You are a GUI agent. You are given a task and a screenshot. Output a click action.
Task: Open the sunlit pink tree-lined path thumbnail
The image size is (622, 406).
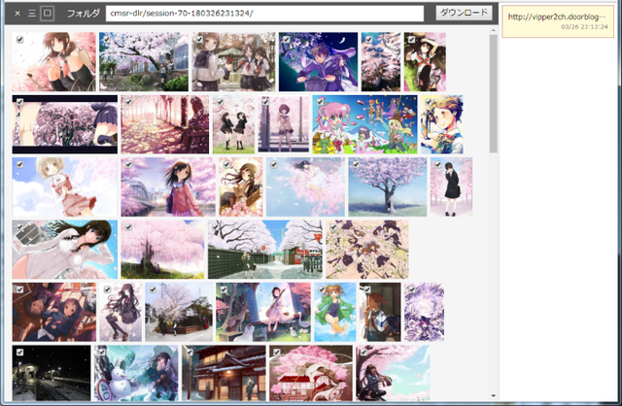pyautogui.click(x=165, y=124)
